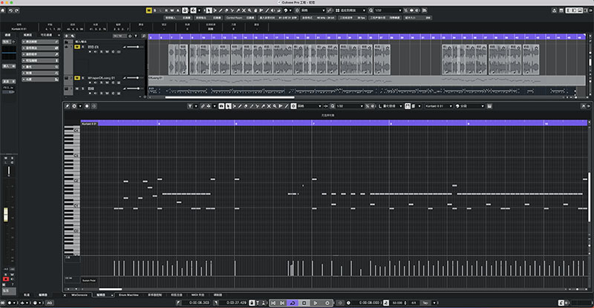594x308 pixels.
Task: Open the key editor quantize preset dropdown
Action: coord(392,106)
